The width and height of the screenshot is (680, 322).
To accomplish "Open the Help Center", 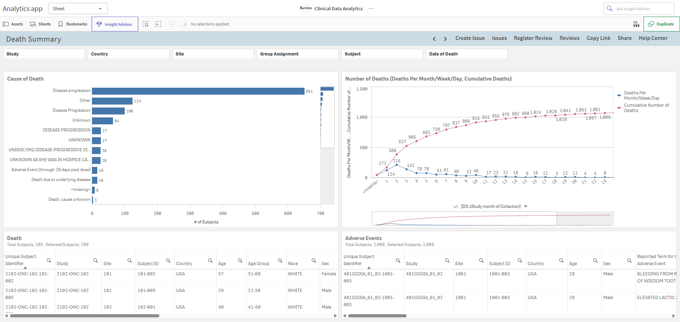I will (653, 38).
